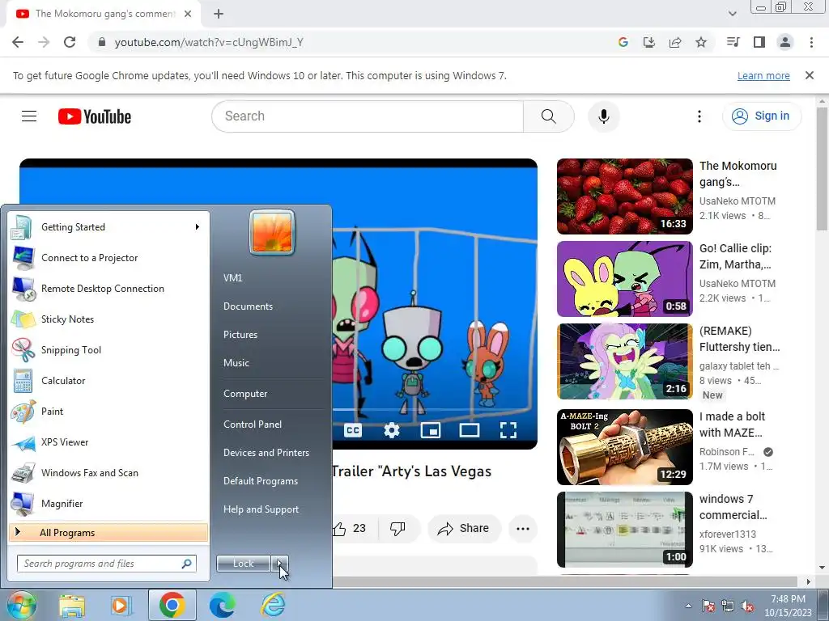829x621 pixels.
Task: Switch to theater mode
Action: [x=469, y=430]
